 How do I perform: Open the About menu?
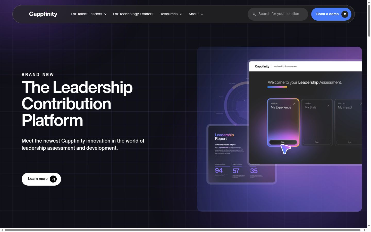193,14
